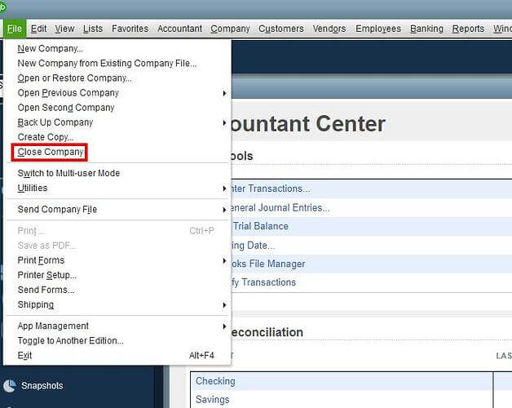This screenshot has height=408, width=512.
Task: Open the Reclassify Transactions link
Action: point(263,282)
